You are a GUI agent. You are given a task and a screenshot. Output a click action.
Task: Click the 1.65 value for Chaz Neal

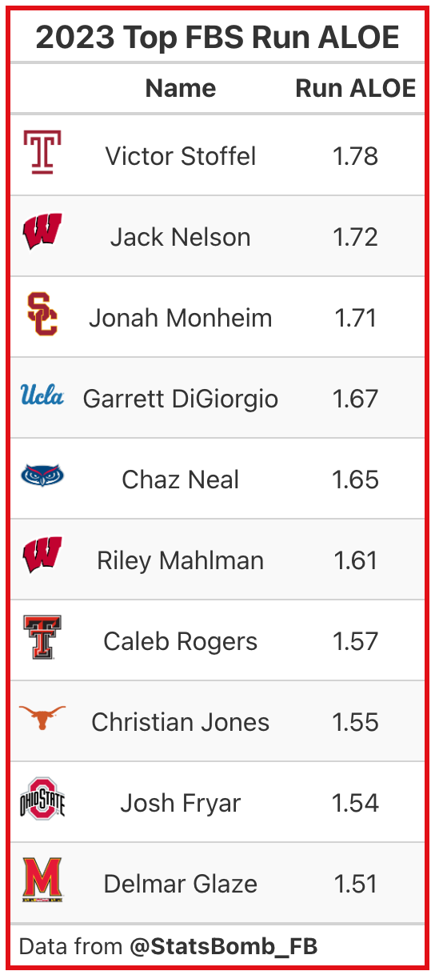356,479
